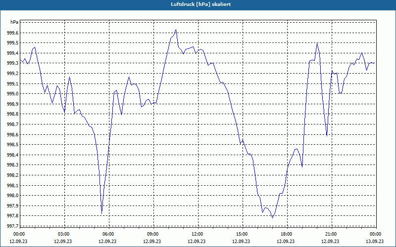Click the 998,5 y-axis label
The height and width of the screenshot is (247, 396).
13,145
